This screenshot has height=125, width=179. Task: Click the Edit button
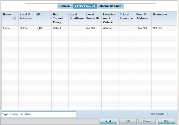pos(128,121)
